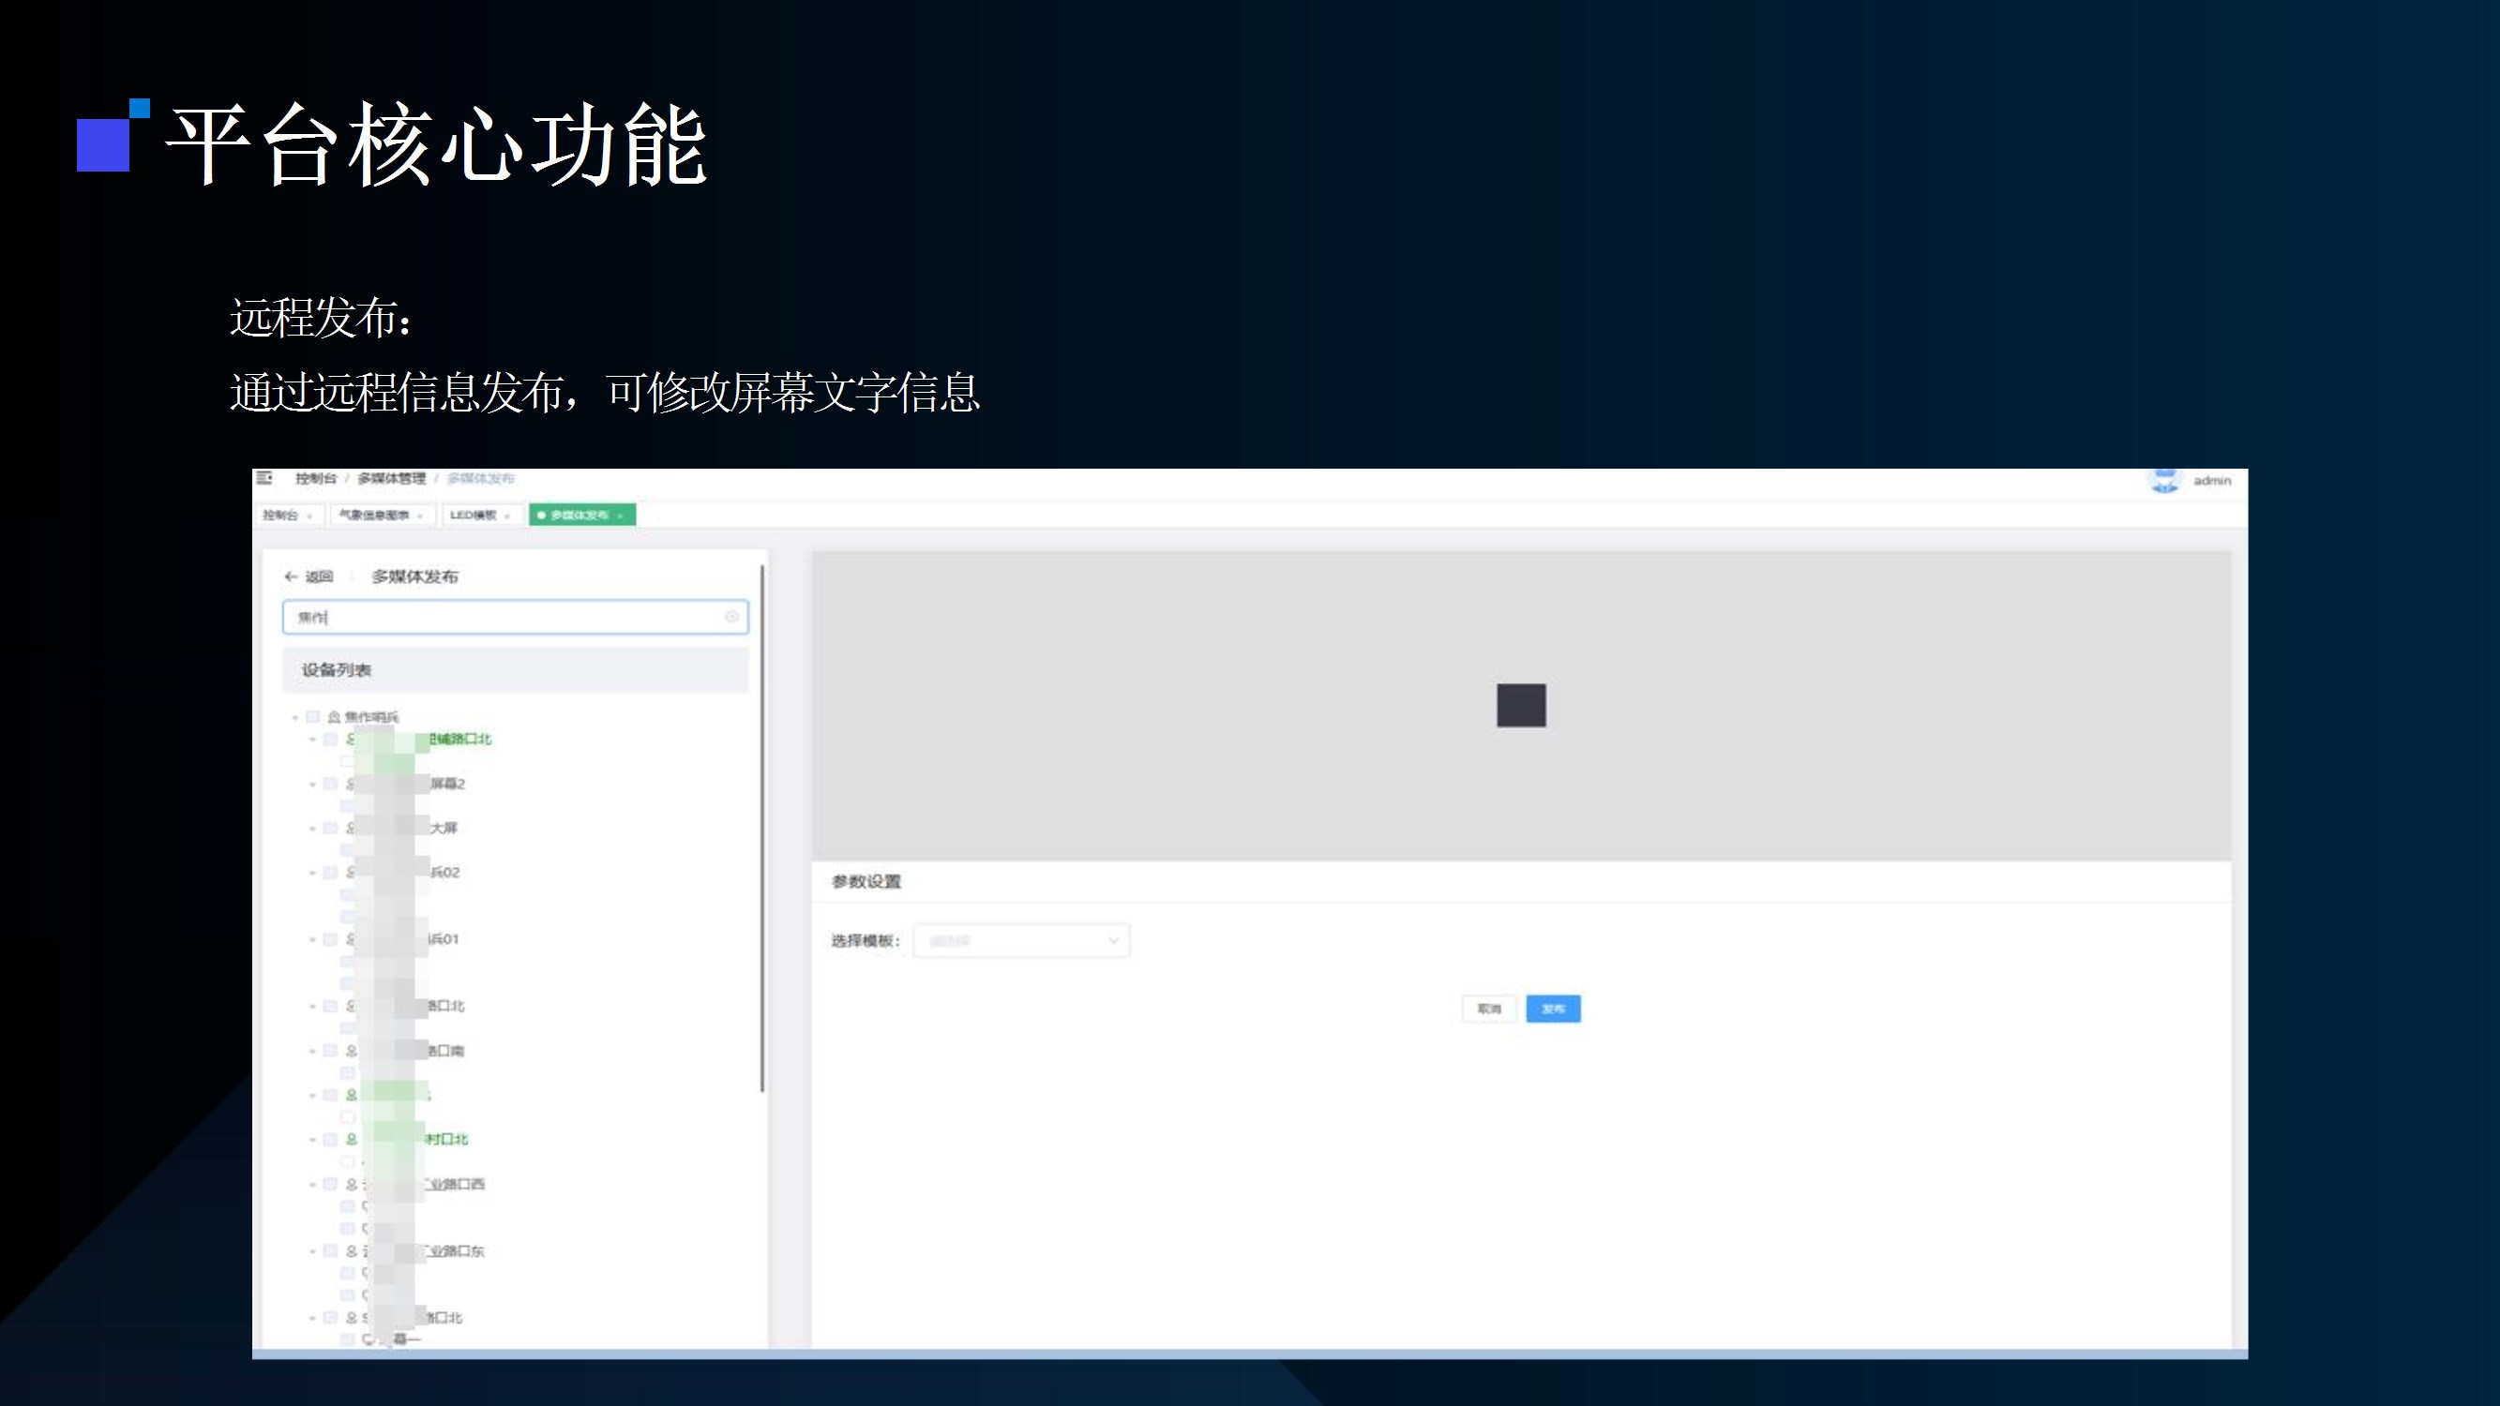Click the admin user avatar
2500x1406 pixels.
[2164, 480]
